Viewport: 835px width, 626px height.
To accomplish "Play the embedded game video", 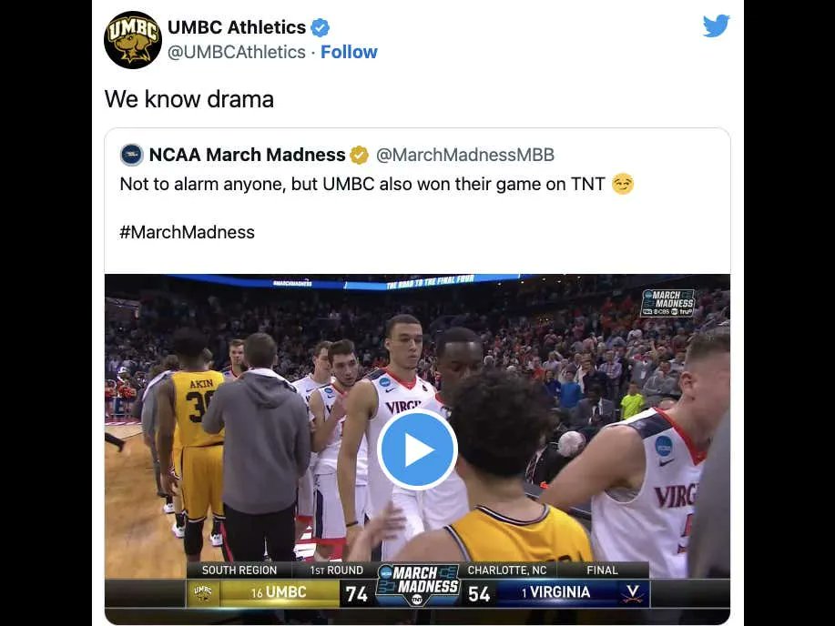I will 417,449.
